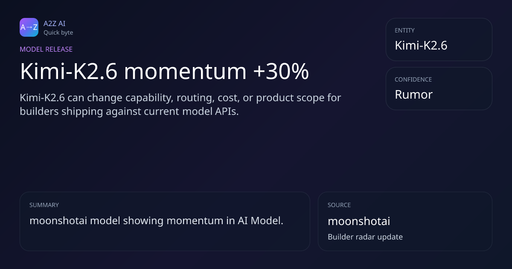Click the ENTITY label
Screen dimensions: 512x269
pyautogui.click(x=404, y=30)
